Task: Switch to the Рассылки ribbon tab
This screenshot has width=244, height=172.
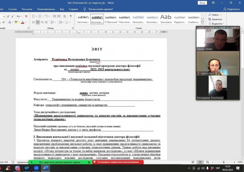Action: pyautogui.click(x=27, y=8)
